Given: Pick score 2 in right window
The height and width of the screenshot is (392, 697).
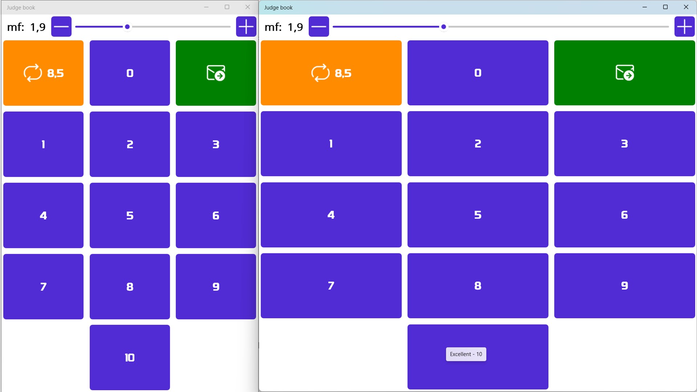Looking at the screenshot, I should [478, 144].
